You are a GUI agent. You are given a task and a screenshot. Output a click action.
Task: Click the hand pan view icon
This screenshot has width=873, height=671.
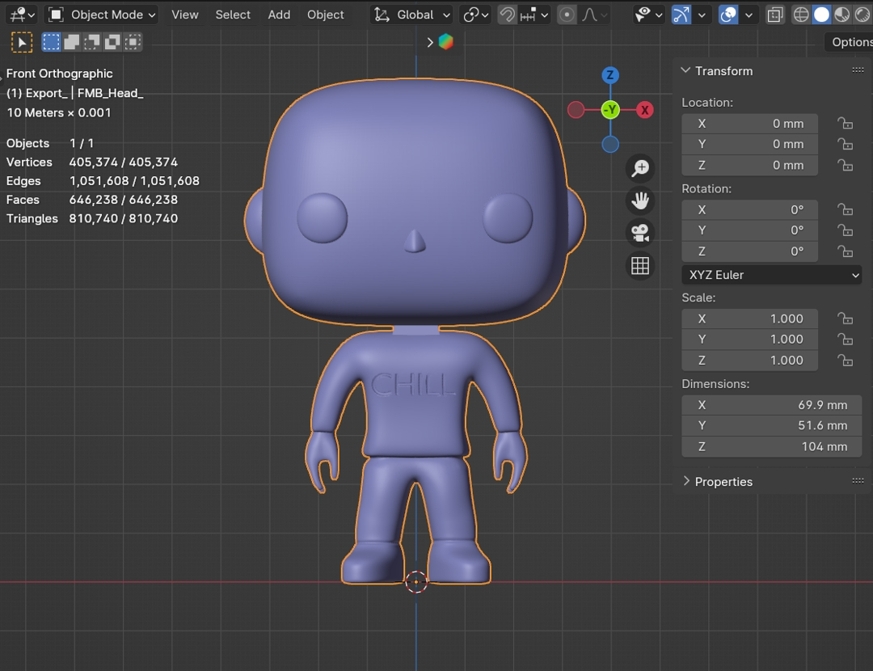(x=640, y=200)
